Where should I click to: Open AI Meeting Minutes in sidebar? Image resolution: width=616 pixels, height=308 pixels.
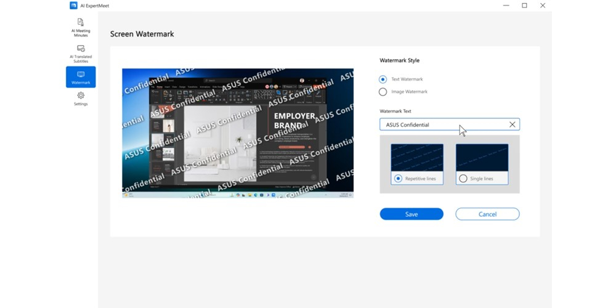click(x=81, y=28)
